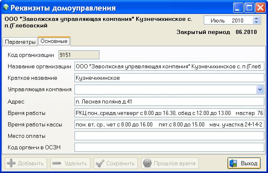Click the Код организации field showing 9151
This screenshot has width=268, height=173.
79,55
